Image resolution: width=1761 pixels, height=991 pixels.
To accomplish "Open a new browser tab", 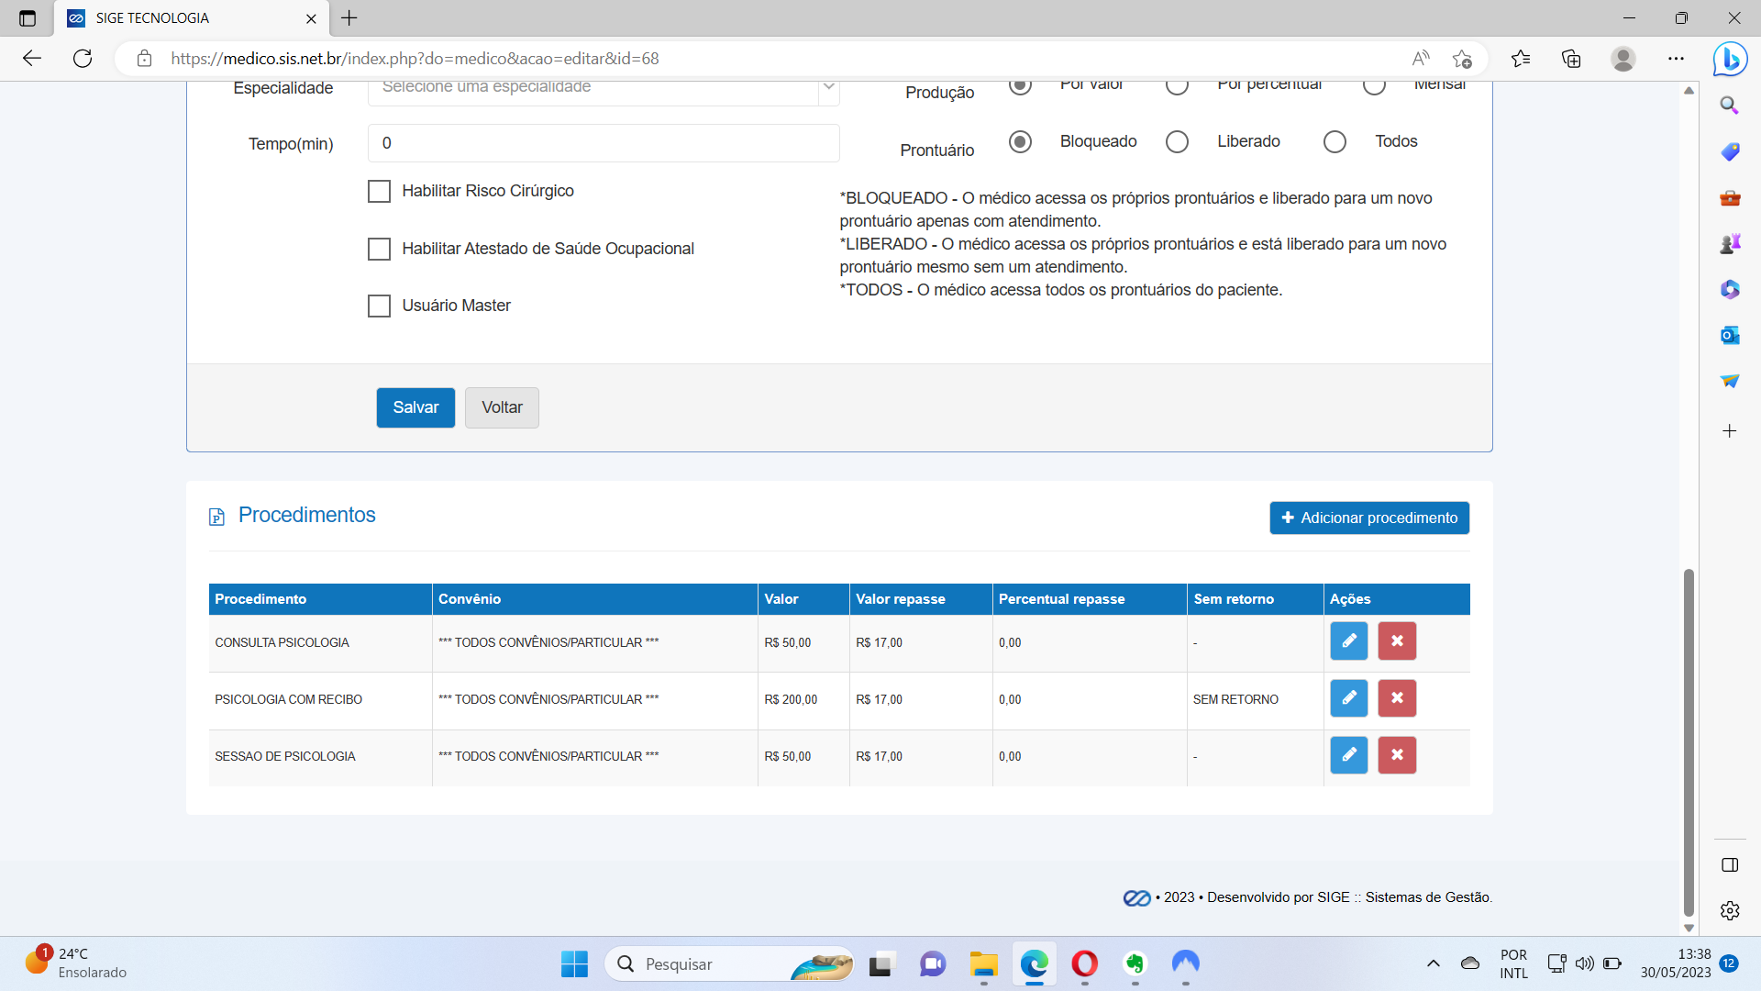I will click(349, 18).
